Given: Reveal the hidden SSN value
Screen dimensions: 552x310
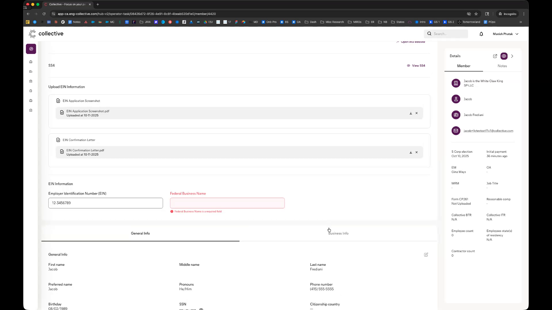Looking at the screenshot, I should (201, 309).
